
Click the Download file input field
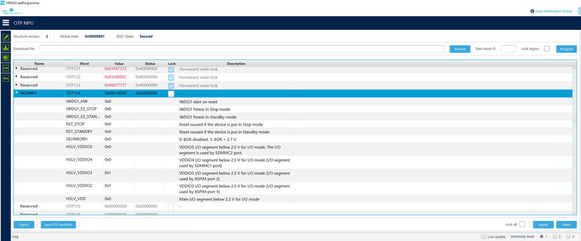[242, 49]
